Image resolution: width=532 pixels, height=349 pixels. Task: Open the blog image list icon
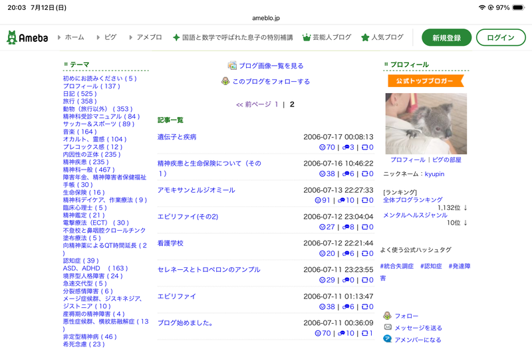232,65
